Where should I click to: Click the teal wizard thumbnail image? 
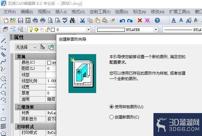(x=82, y=74)
